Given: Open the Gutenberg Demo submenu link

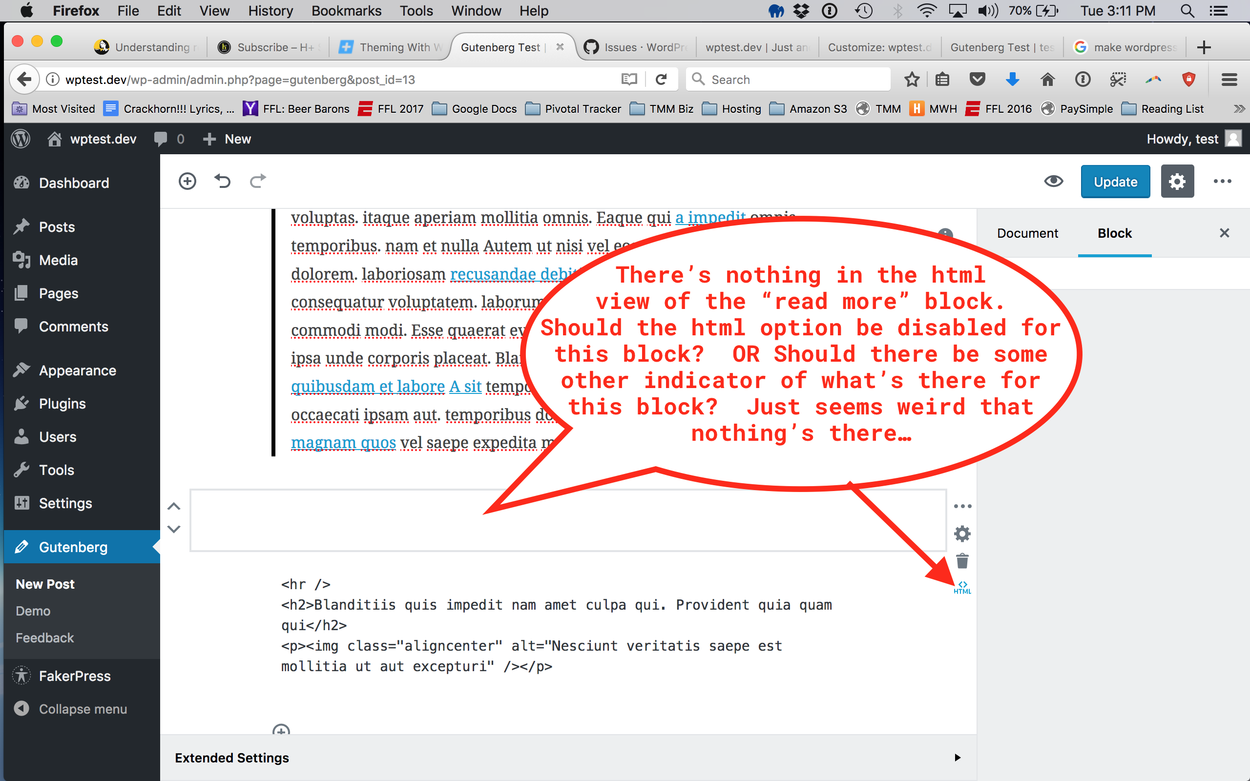Looking at the screenshot, I should (33, 611).
